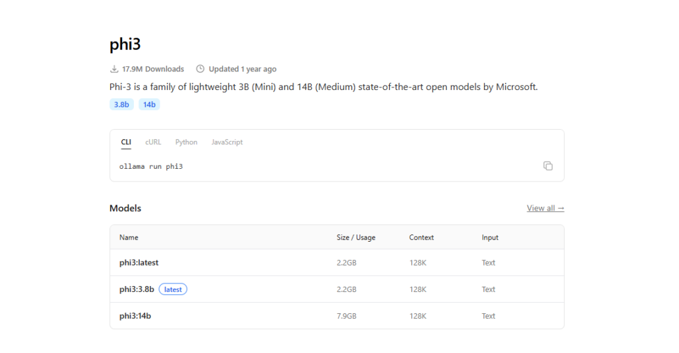Copy the ollama run phi3 command
Viewport: 679px width, 353px height.
(548, 166)
